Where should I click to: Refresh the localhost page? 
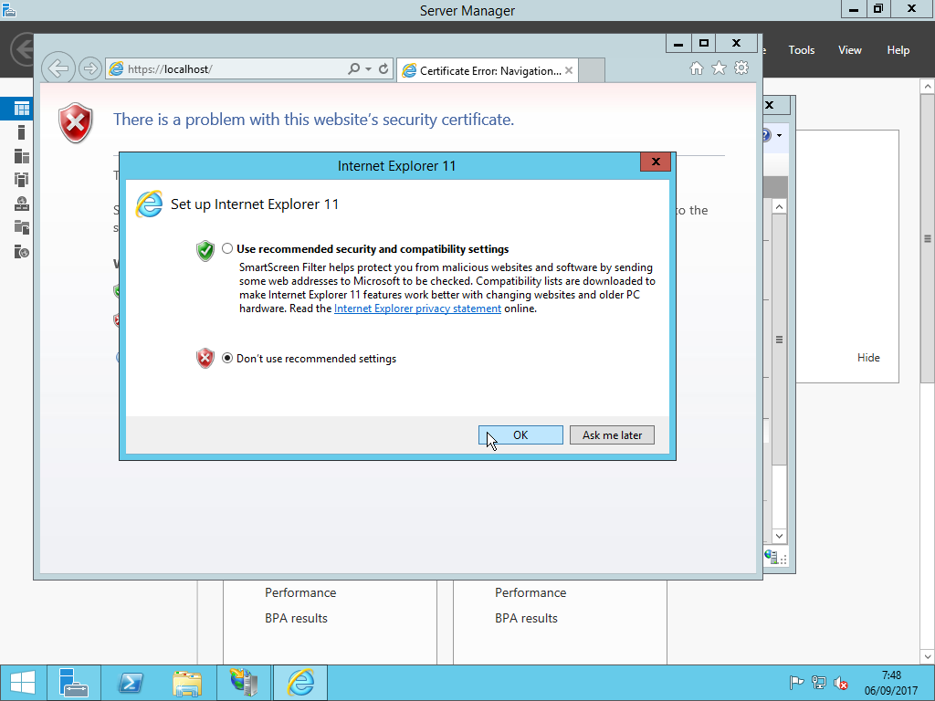tap(383, 68)
